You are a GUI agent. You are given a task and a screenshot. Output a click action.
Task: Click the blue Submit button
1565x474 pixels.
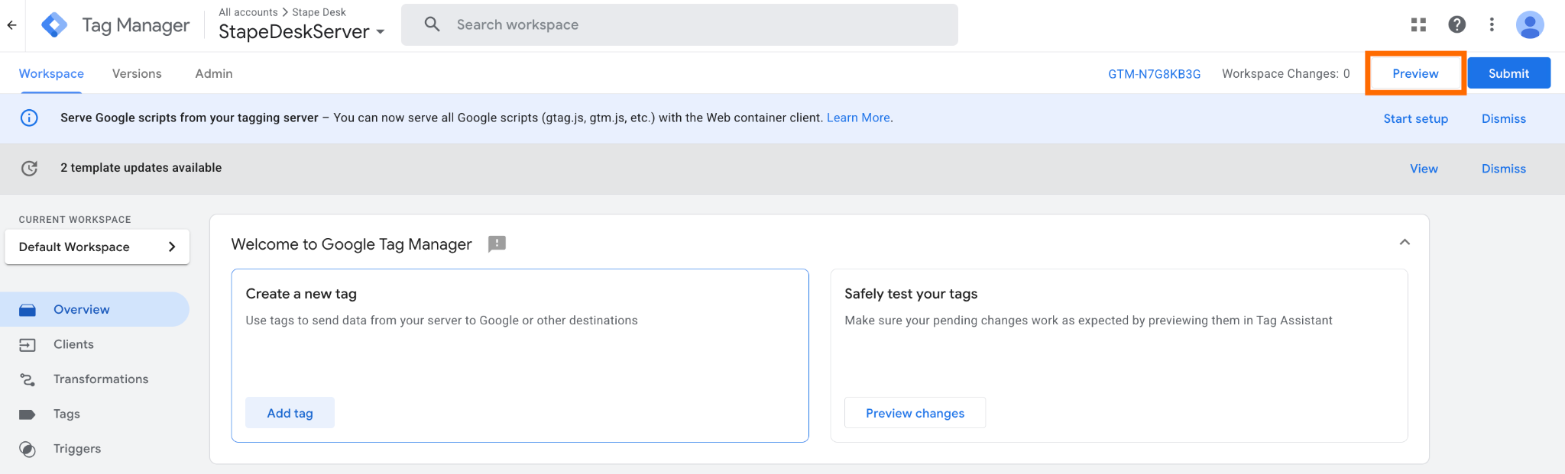pyautogui.click(x=1508, y=73)
